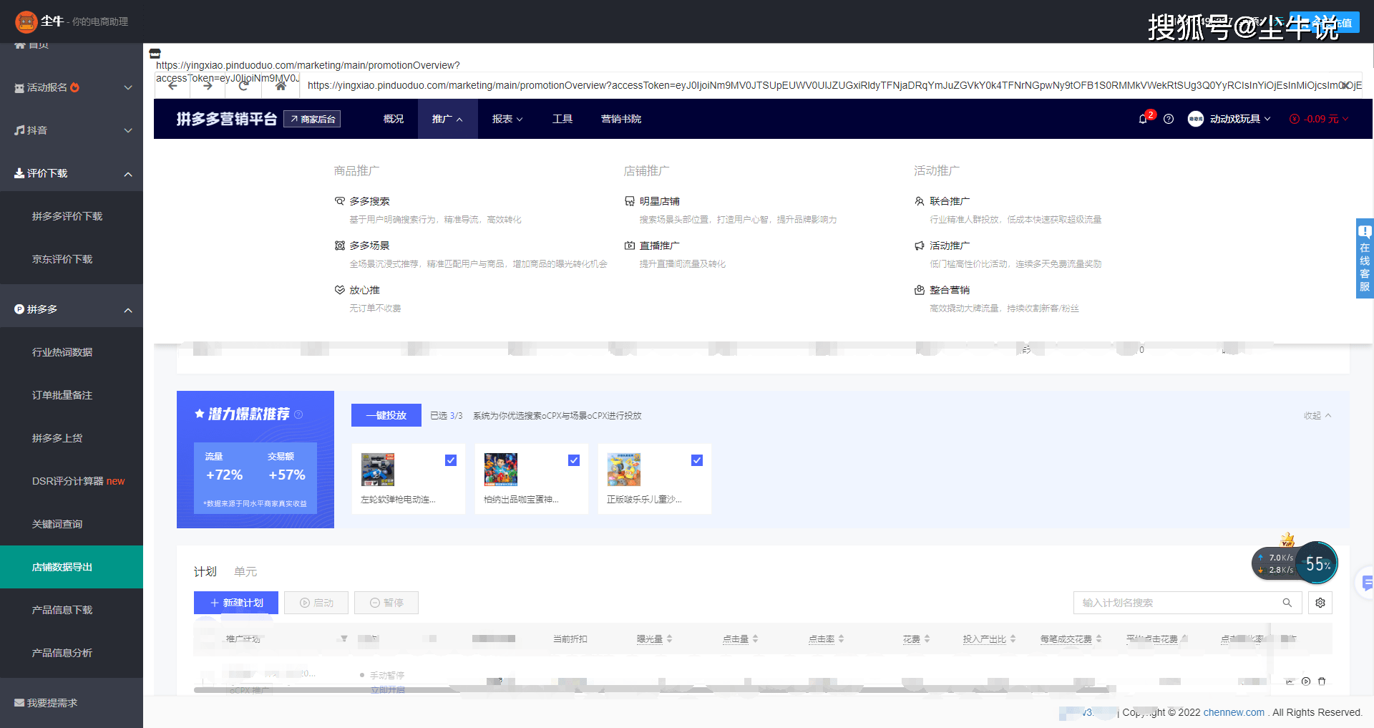Viewport: 1374px width, 728px height.
Task: Uncheck the 正版啵乐乐 product checkbox
Action: [x=697, y=460]
